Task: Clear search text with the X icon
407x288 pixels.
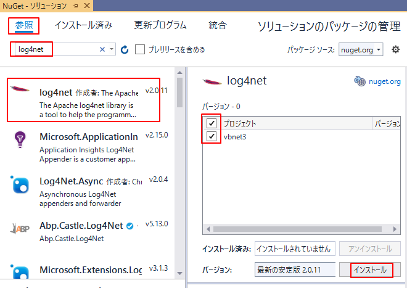Action: tap(102, 49)
